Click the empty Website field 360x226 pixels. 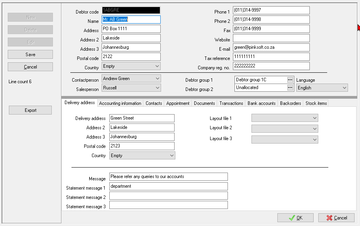[271, 38]
